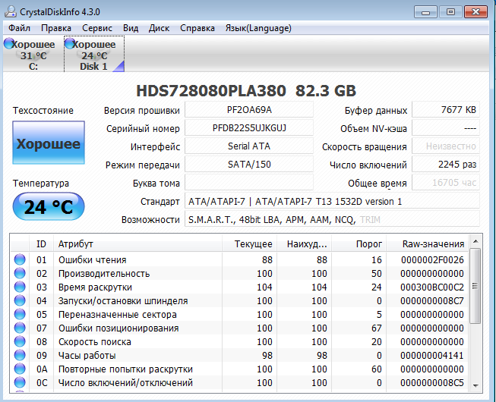Click the rotation speed field Неизвестно
Viewport: 496px width, 402px height.
coord(446,146)
